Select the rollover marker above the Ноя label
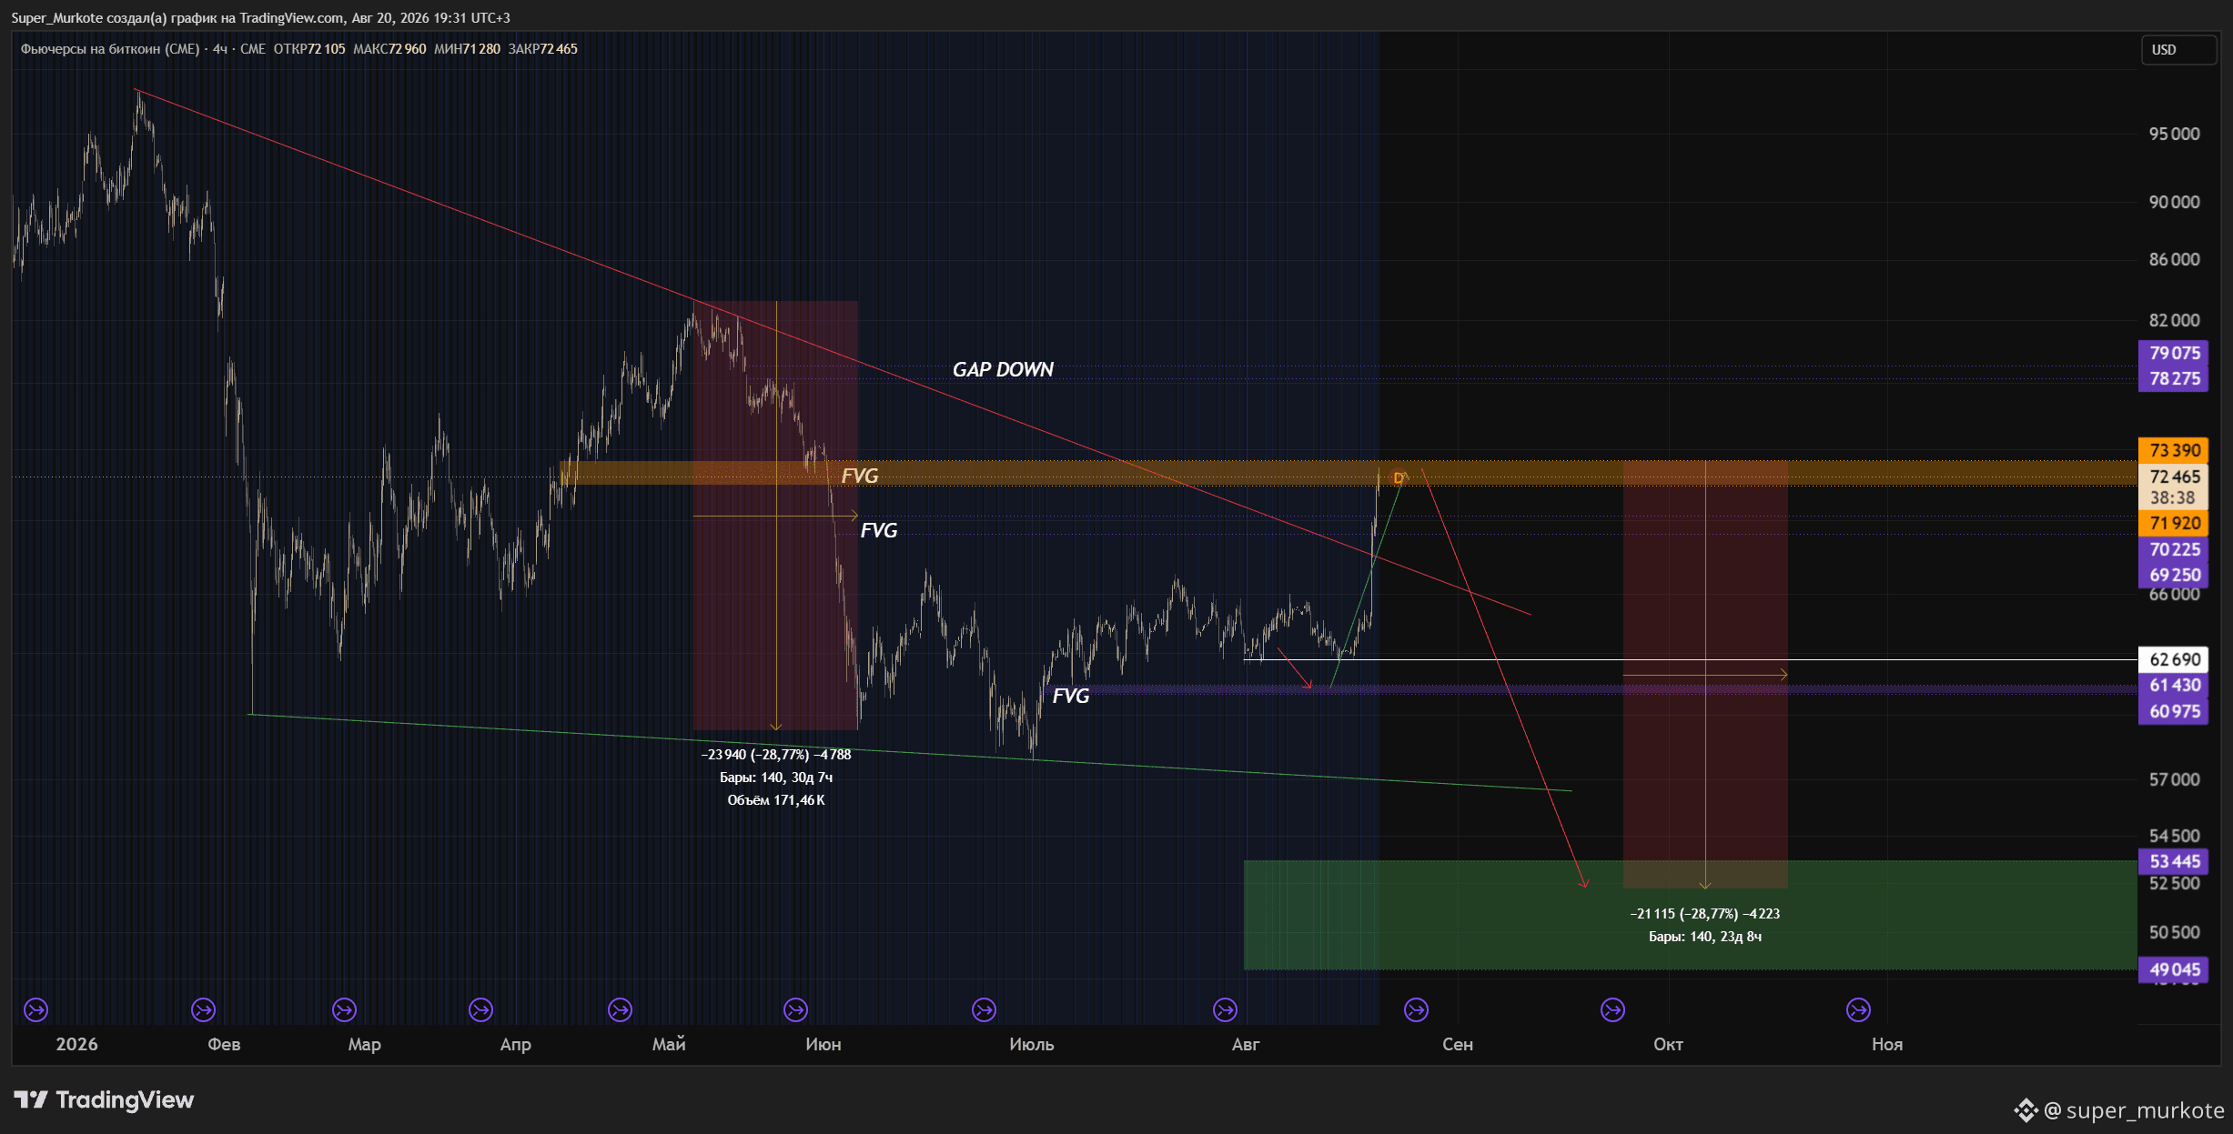 pos(1858,1009)
